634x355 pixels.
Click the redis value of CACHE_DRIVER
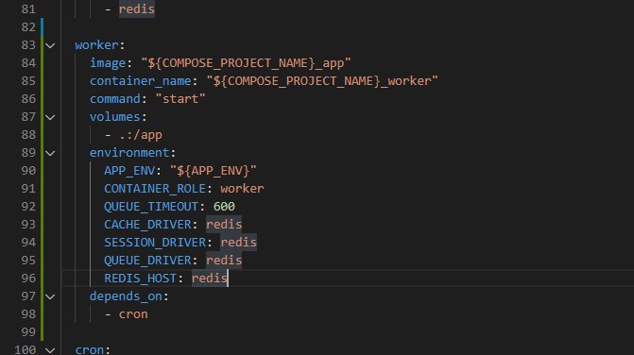point(224,224)
